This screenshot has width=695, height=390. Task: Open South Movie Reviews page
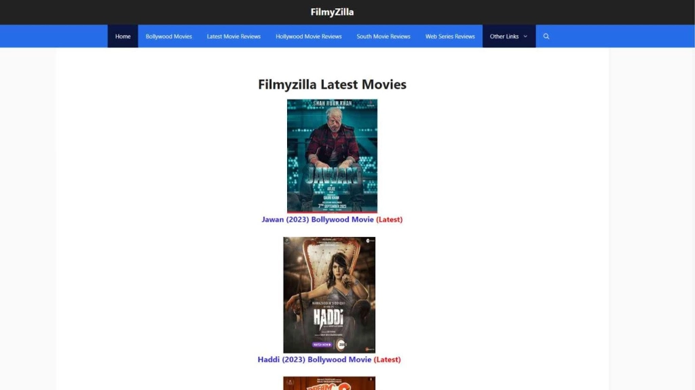point(383,37)
